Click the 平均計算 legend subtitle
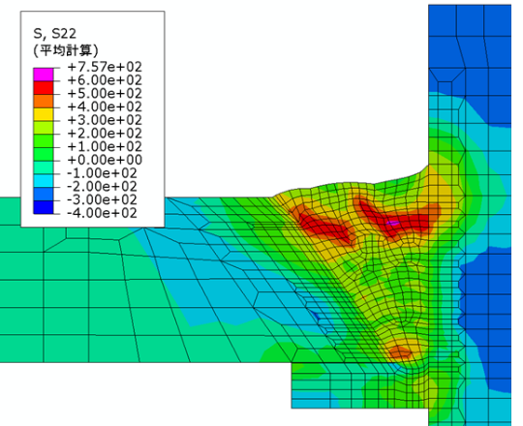The height and width of the screenshot is (426, 523). click(66, 50)
